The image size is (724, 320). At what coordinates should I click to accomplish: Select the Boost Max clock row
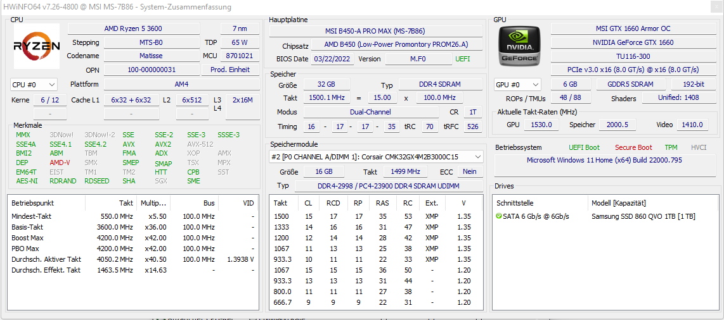133,238
